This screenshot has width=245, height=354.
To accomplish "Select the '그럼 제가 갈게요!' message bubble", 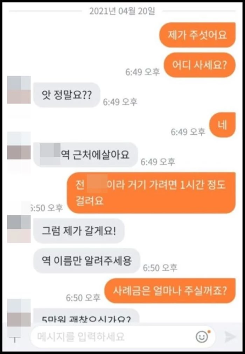I will [x=79, y=231].
